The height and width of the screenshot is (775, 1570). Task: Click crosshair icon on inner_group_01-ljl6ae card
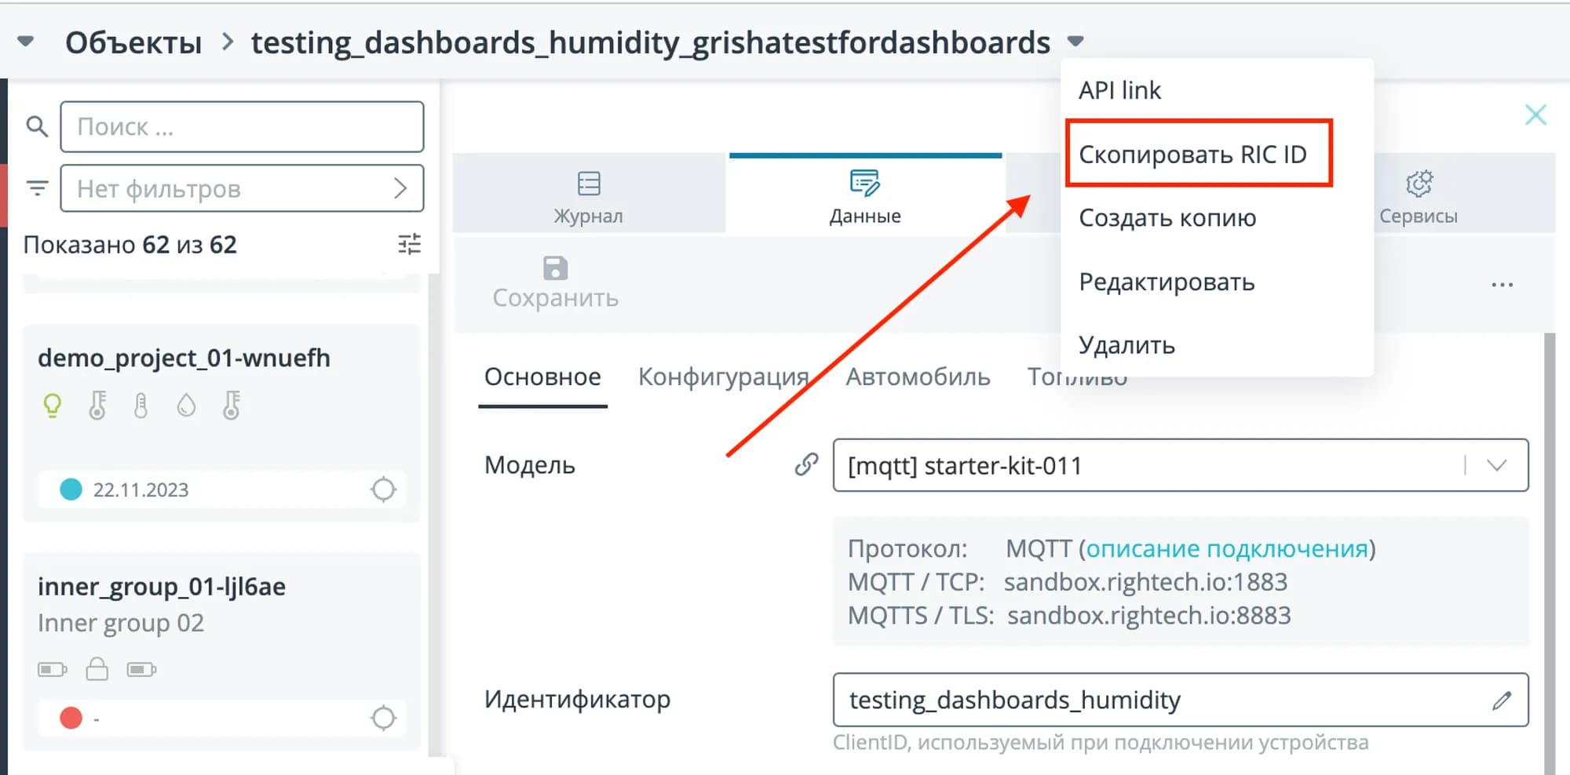point(383,718)
